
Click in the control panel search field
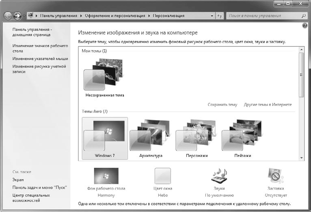pos(262,16)
